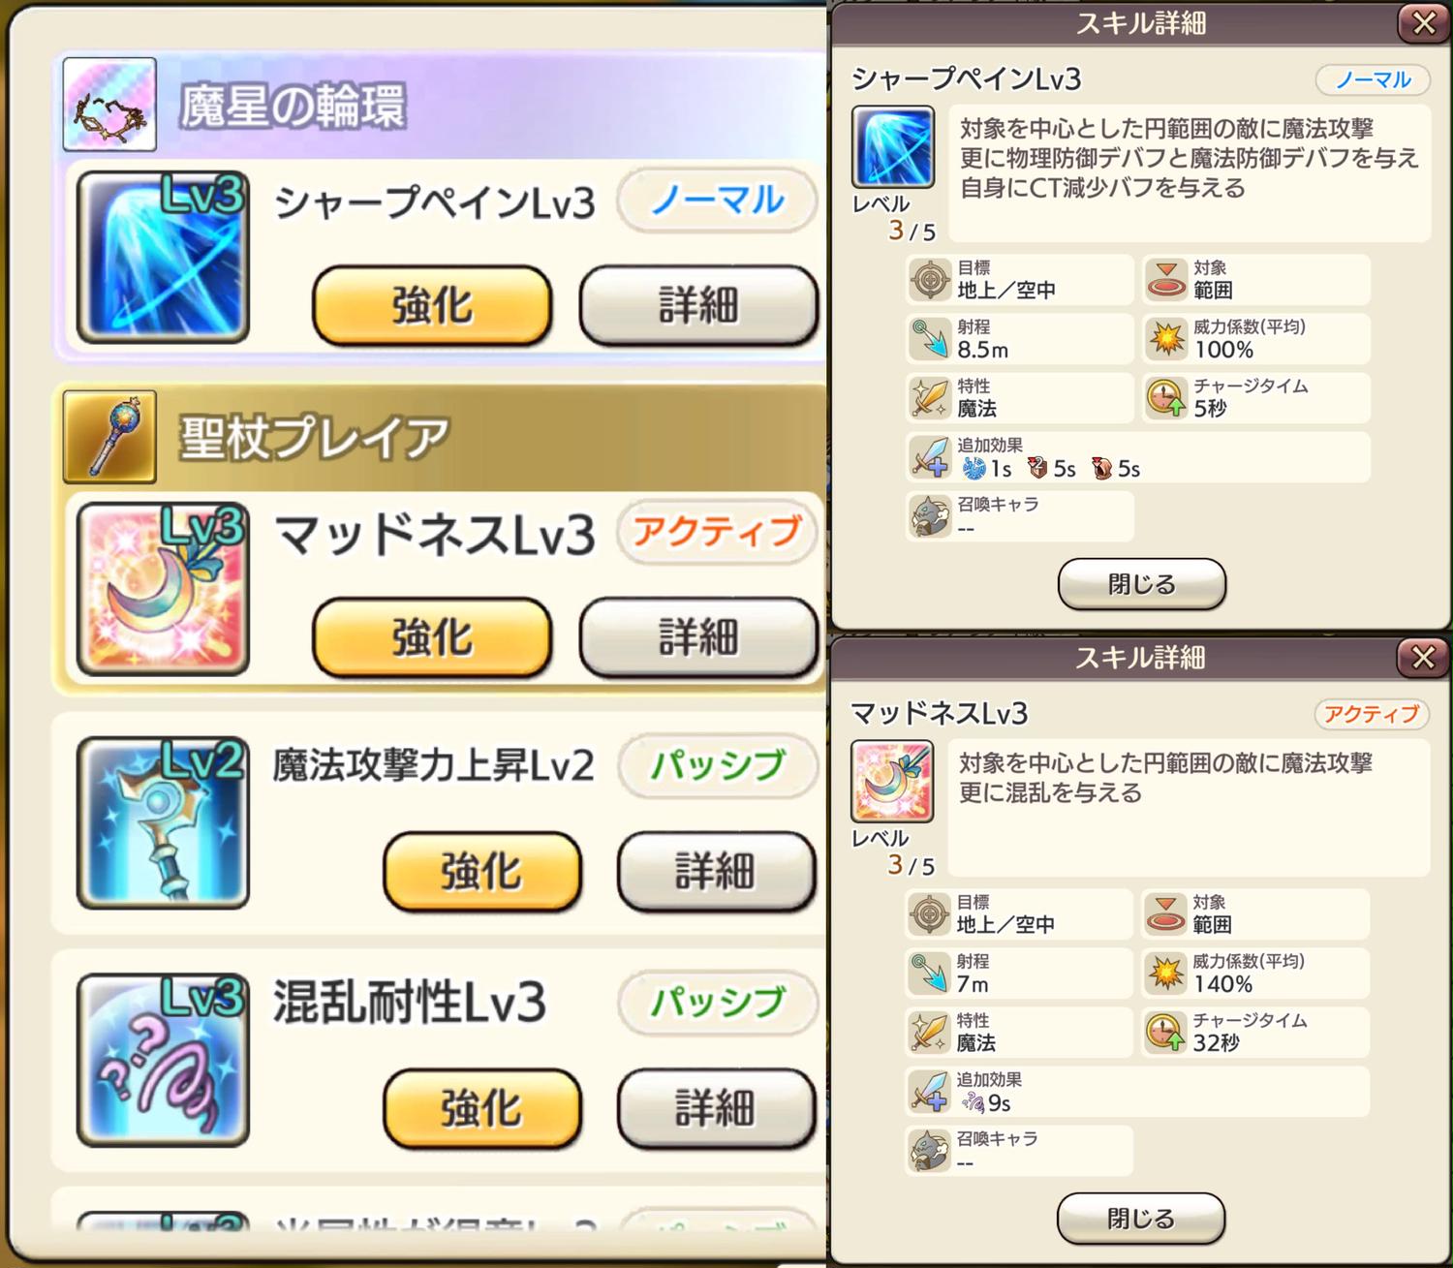Select the 魔星の輪環 equipment icon
Image resolution: width=1453 pixels, height=1268 pixels.
click(x=109, y=105)
